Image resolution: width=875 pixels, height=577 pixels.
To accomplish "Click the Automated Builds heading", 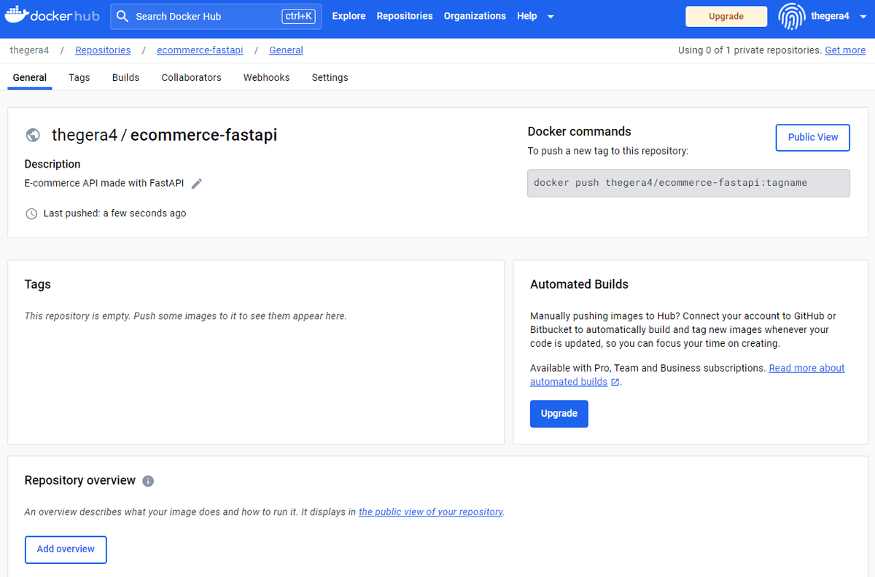I will 579,284.
